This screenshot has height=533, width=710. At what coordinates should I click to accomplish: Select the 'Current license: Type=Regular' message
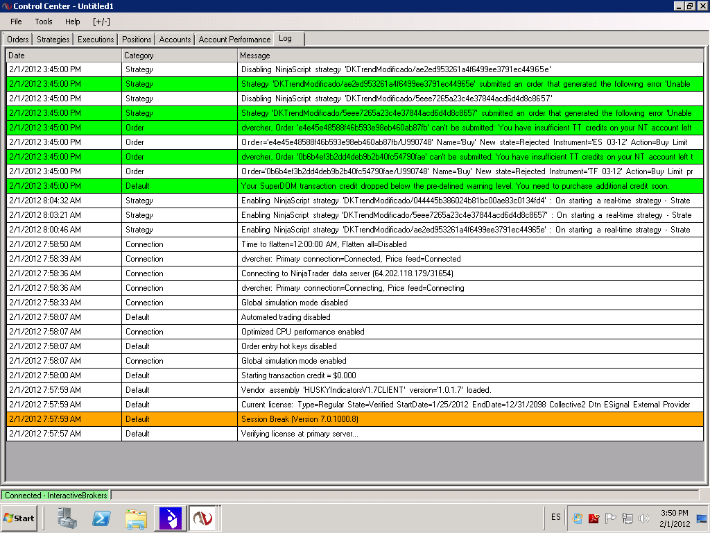471,405
